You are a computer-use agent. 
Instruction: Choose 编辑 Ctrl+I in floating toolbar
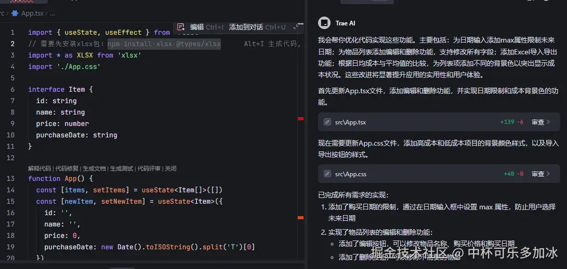[x=207, y=27]
